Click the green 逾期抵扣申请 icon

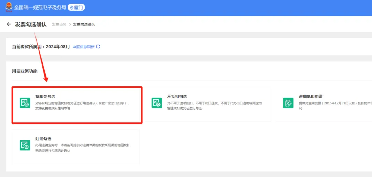coord(288,103)
